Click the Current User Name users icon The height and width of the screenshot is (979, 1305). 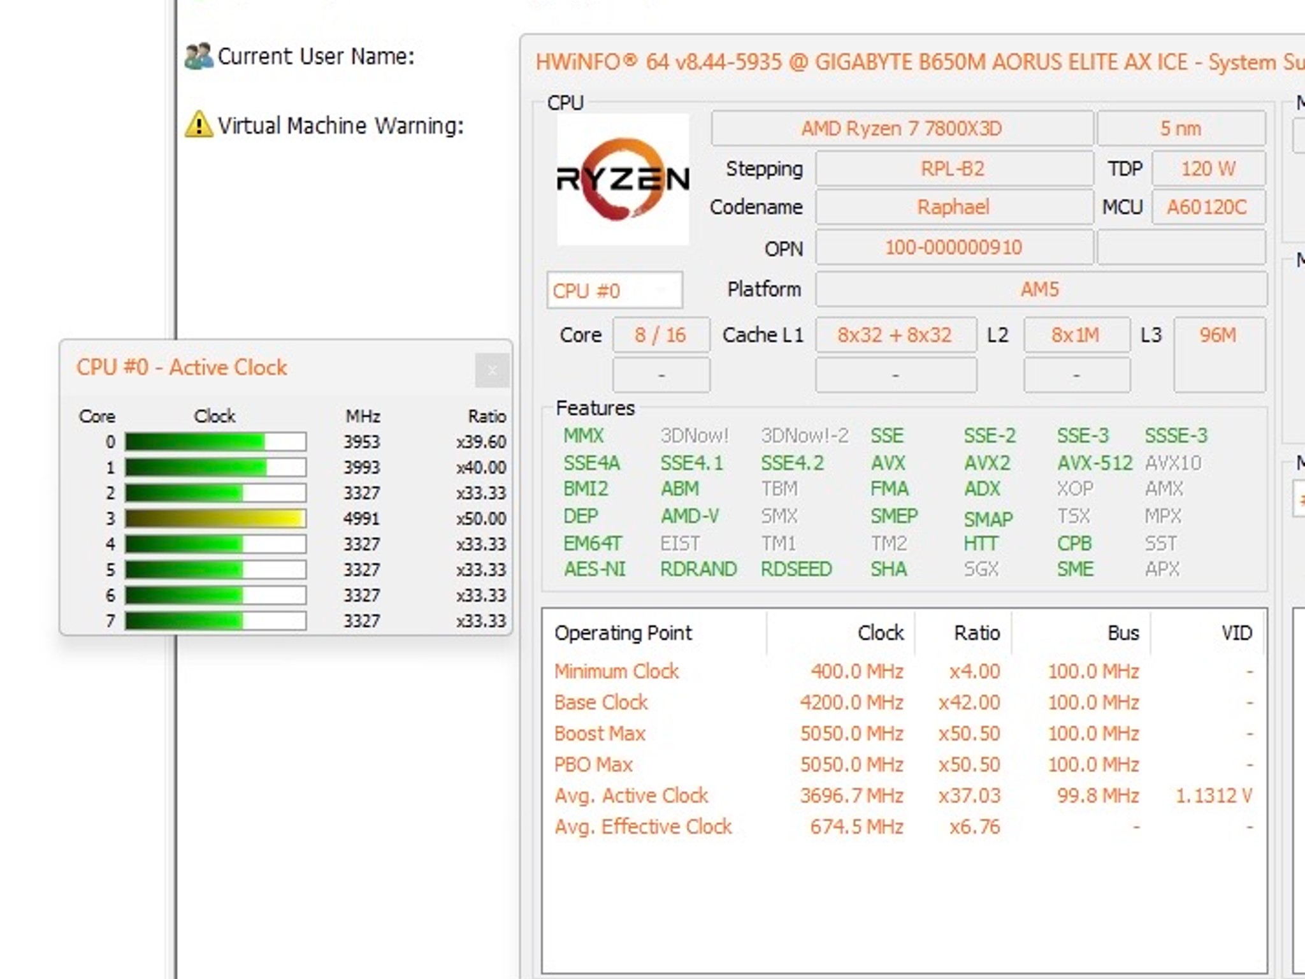(199, 56)
